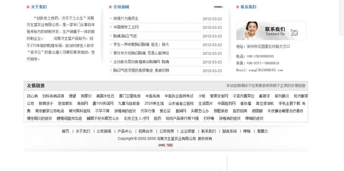Screen dimensions: 344x171
Task: Click the CNZZ statistics badge icon
Action: 165,145
